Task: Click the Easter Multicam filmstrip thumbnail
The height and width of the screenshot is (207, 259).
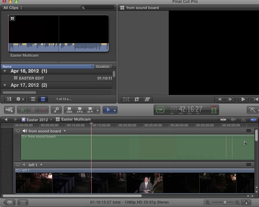Action: tap(58, 33)
